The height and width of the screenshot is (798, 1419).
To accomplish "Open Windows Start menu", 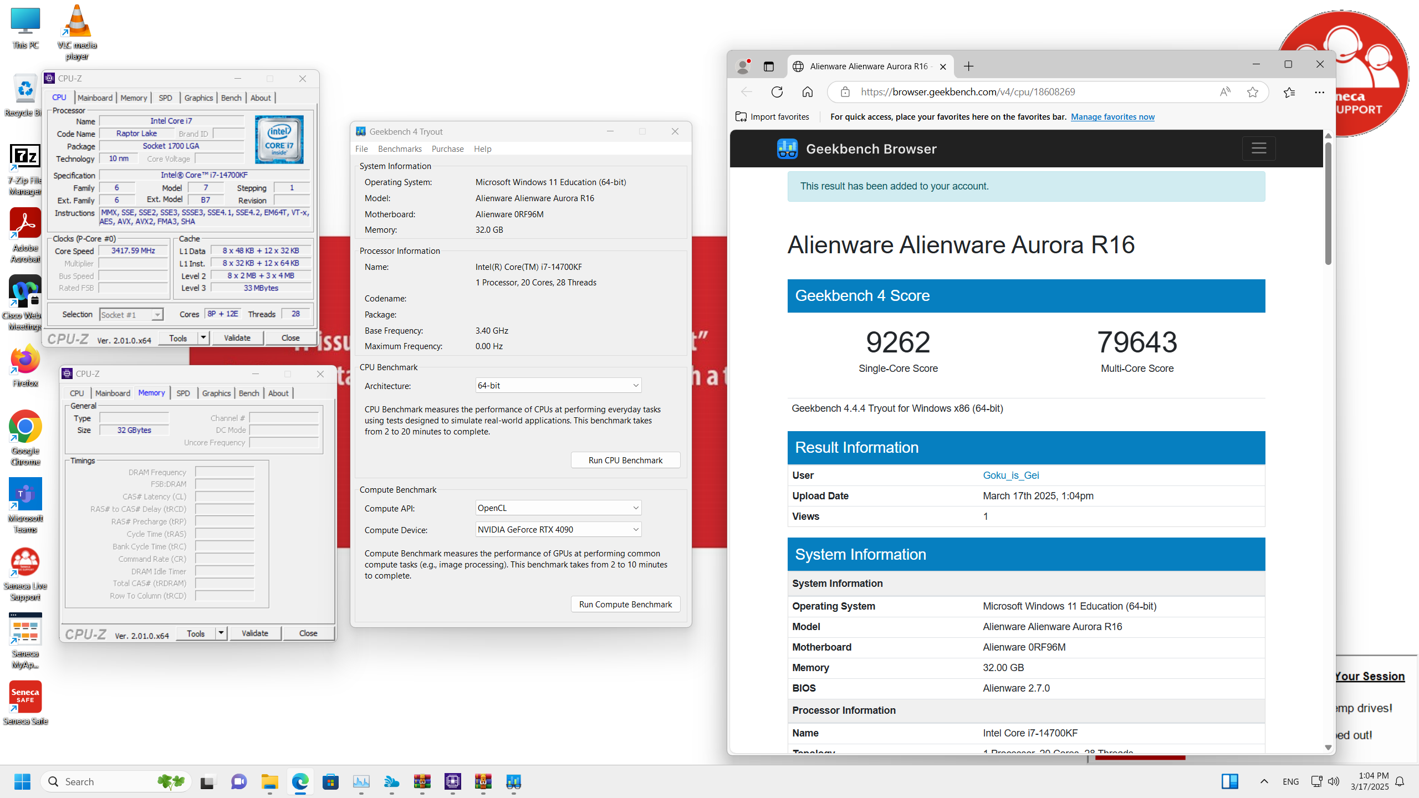I will coord(22,781).
